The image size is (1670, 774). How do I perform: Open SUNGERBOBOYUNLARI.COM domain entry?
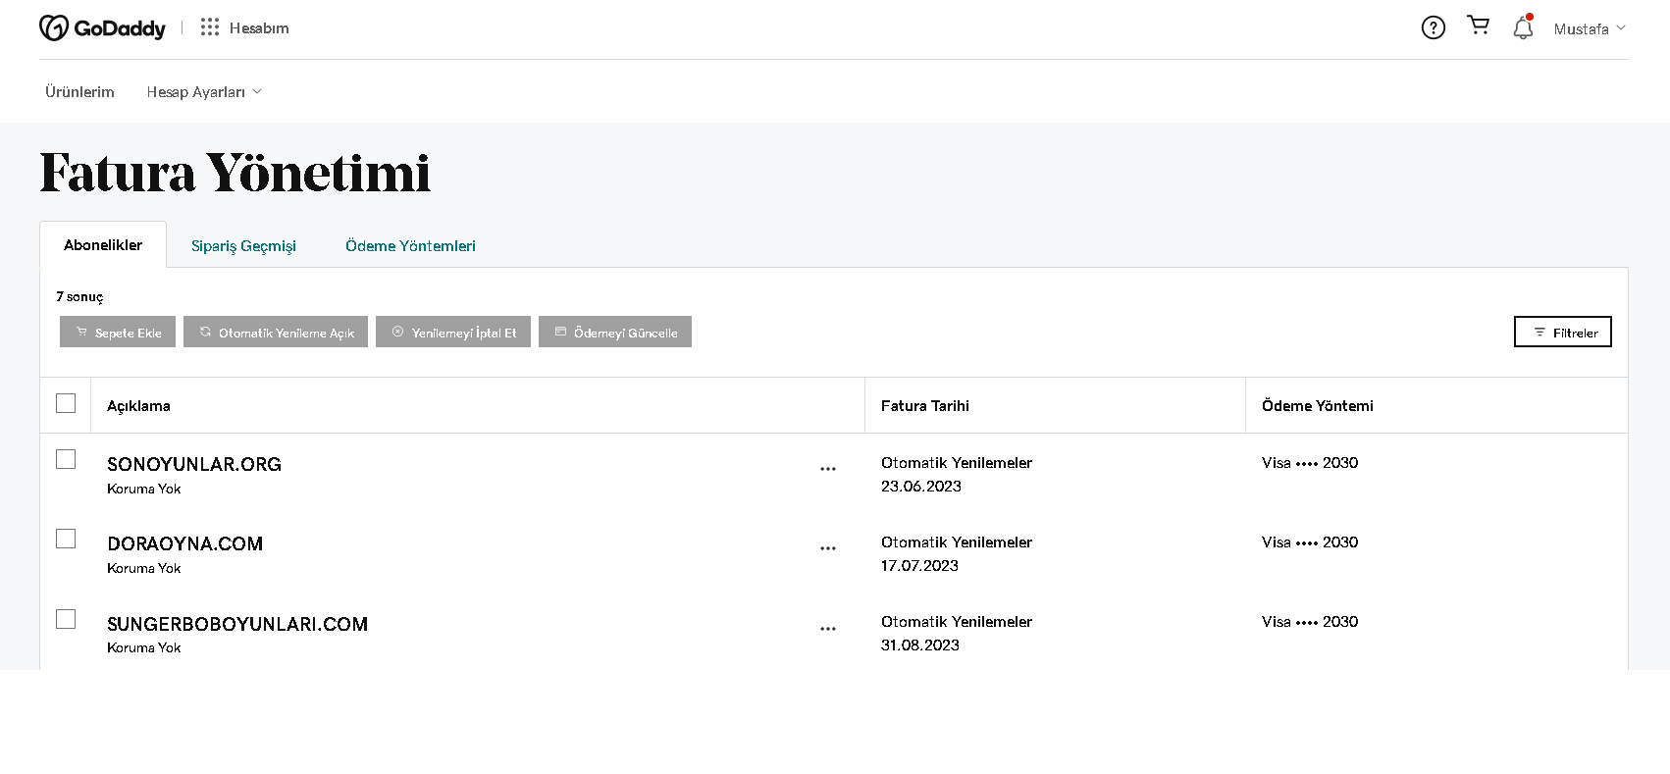point(237,624)
